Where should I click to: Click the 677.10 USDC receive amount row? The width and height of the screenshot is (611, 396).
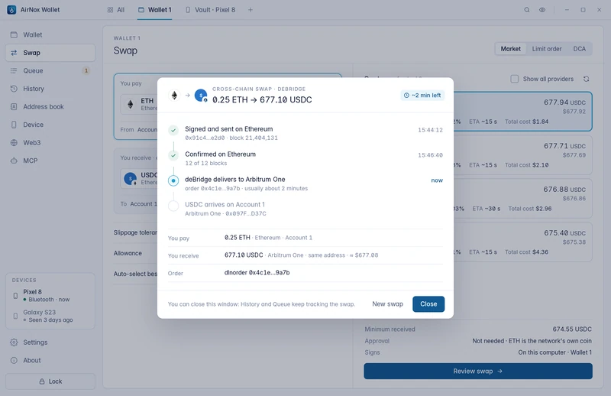pos(305,255)
